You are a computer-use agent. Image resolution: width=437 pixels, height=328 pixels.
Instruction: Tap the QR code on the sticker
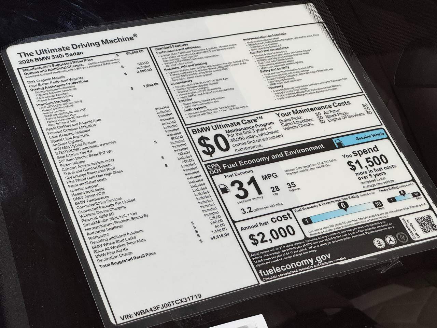pos(426,223)
